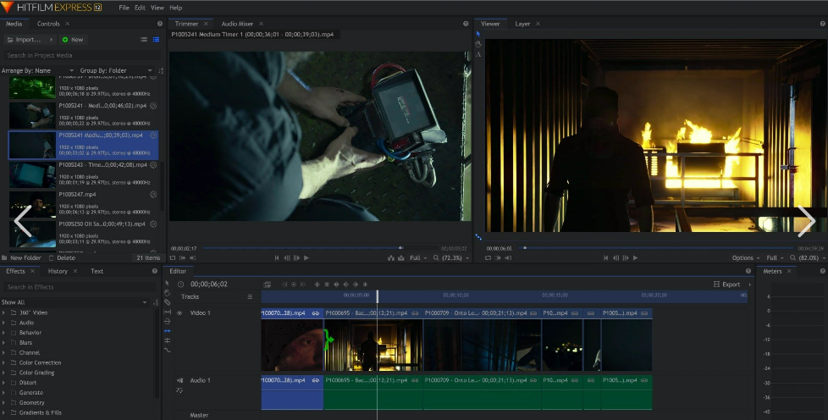Select the Rate Stretch tool in Editor
Image resolution: width=828 pixels, height=420 pixels.
(x=168, y=350)
